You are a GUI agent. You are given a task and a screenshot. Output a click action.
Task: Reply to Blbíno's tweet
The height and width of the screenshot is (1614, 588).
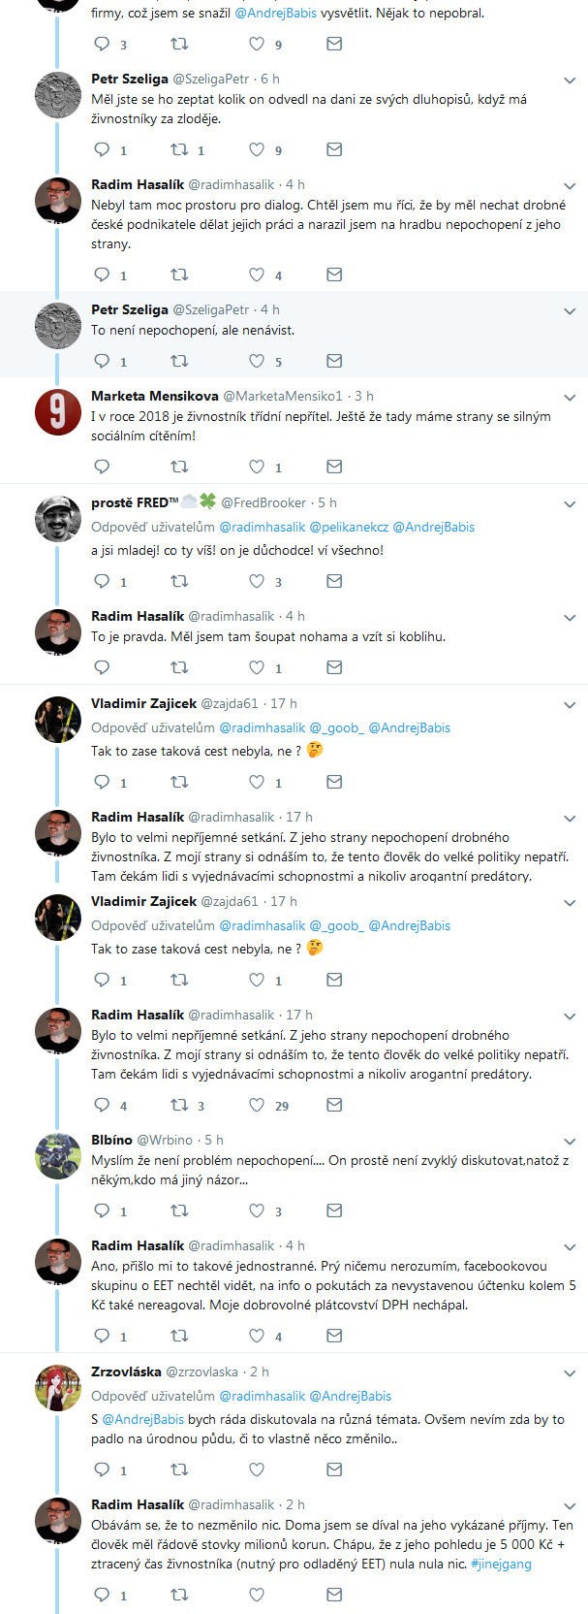pyautogui.click(x=102, y=1210)
